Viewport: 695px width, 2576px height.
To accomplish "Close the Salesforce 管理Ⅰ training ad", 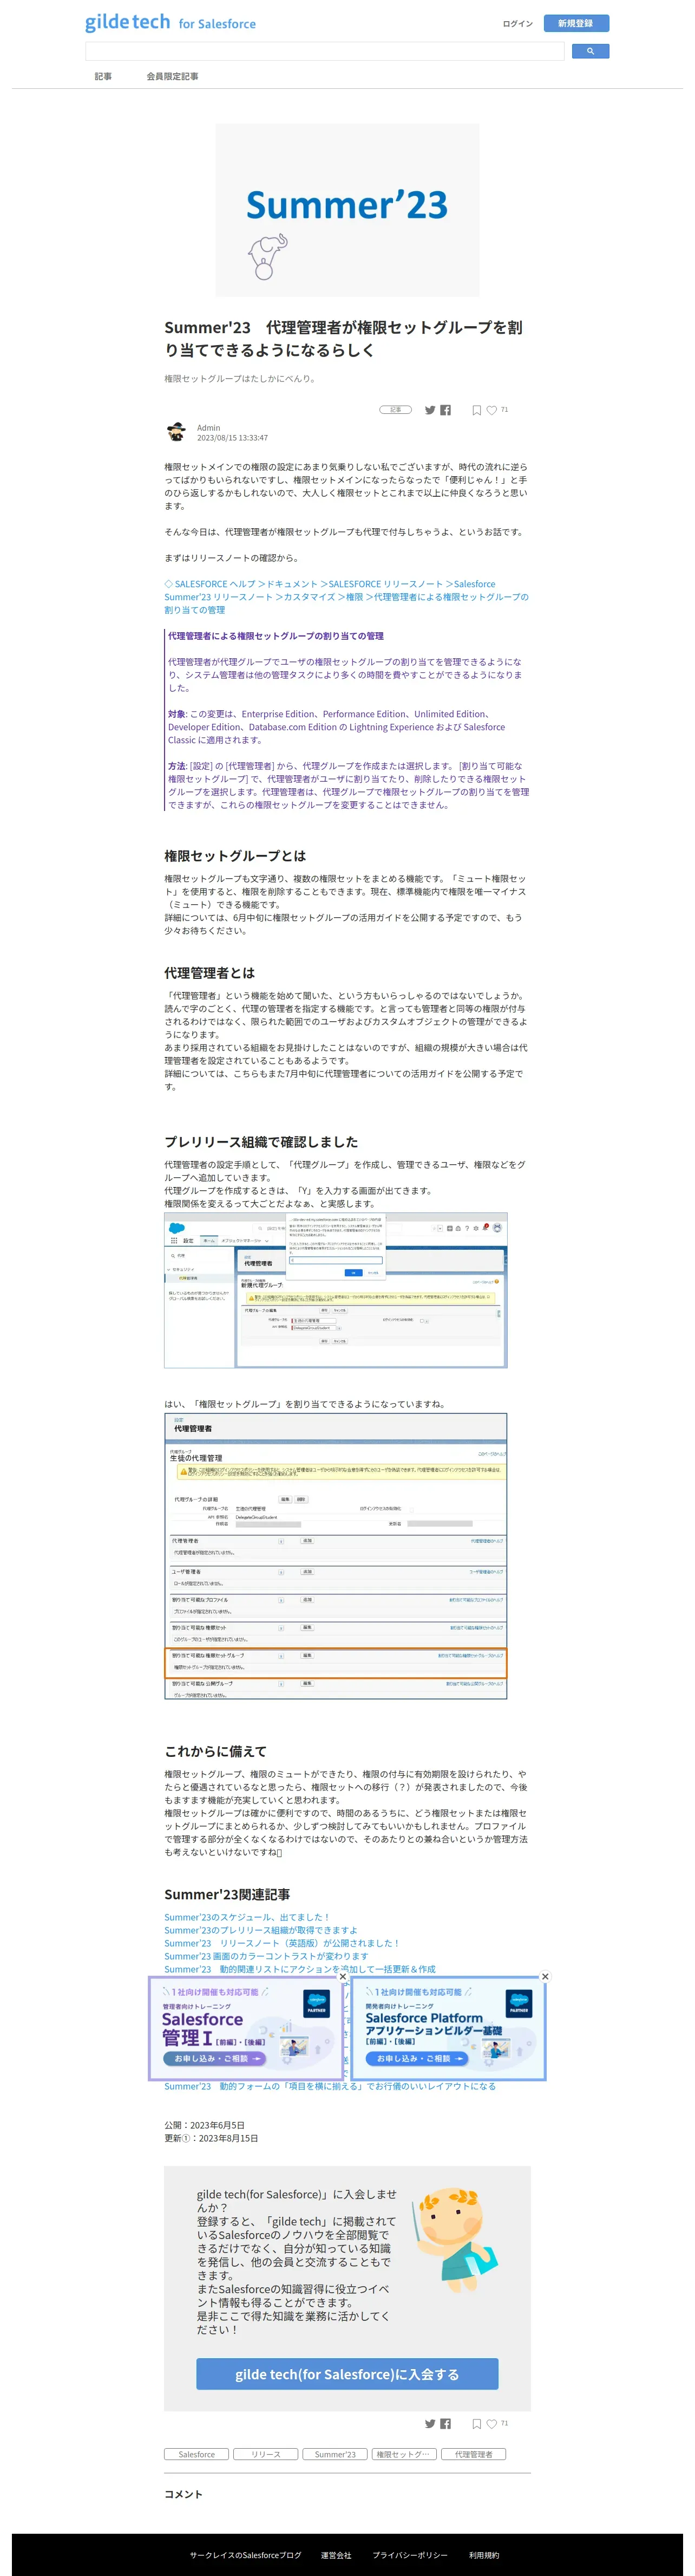I will click(343, 1976).
